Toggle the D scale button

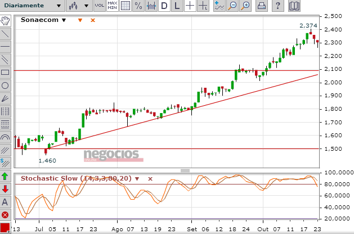[x=164, y=6]
